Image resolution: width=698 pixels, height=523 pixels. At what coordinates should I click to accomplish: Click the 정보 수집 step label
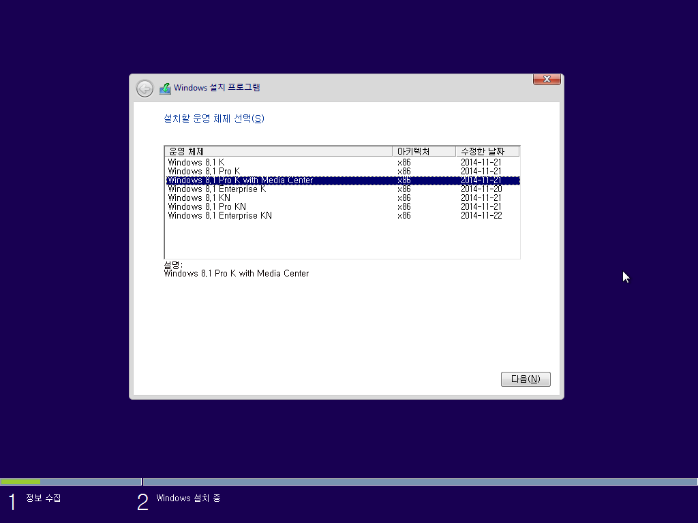coord(43,498)
